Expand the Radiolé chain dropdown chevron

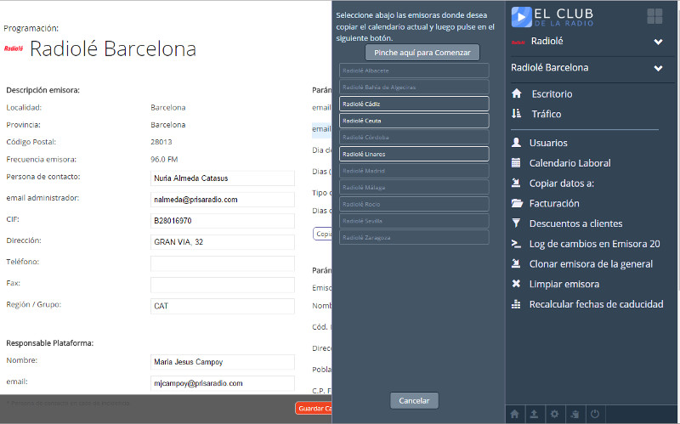pyautogui.click(x=658, y=42)
